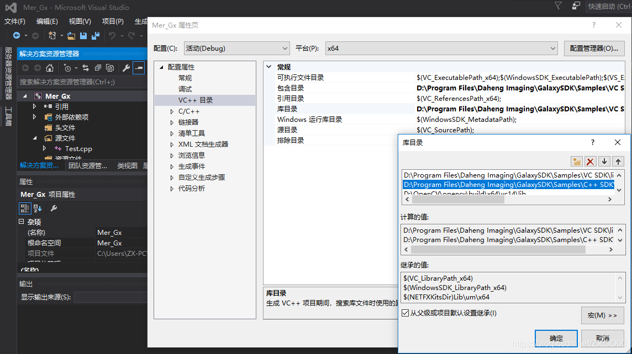Toggle the Preview Selected Items button

[x=139, y=68]
